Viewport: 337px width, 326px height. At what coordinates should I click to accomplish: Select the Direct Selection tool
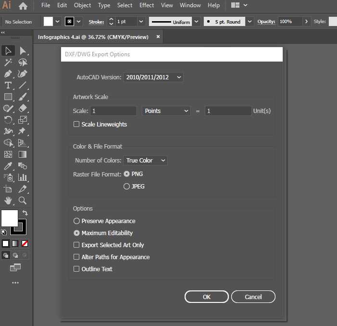coord(23,51)
